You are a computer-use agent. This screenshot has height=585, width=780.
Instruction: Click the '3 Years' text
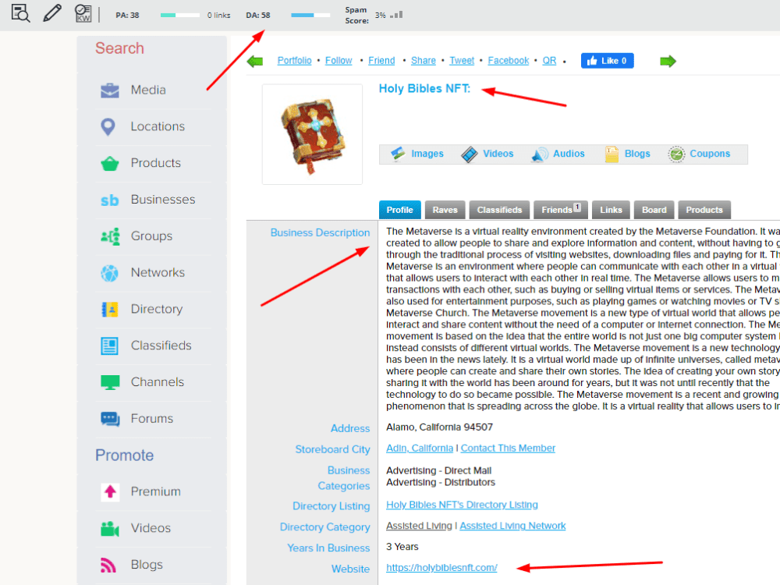(402, 547)
